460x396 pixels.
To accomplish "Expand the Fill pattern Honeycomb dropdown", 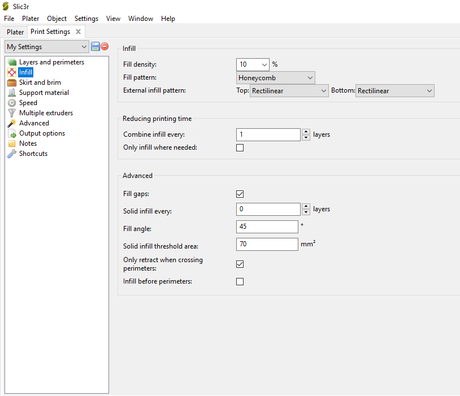I will click(x=275, y=77).
